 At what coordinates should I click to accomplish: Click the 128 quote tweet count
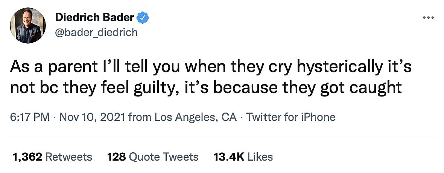[116, 156]
